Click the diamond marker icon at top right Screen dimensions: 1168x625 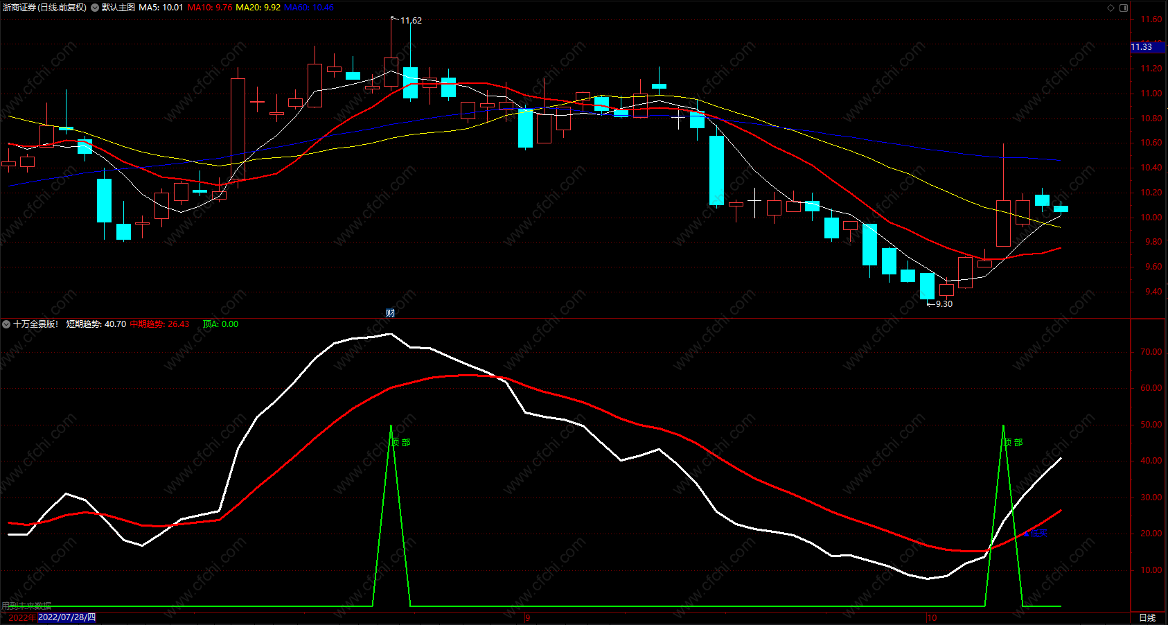pos(1111,8)
